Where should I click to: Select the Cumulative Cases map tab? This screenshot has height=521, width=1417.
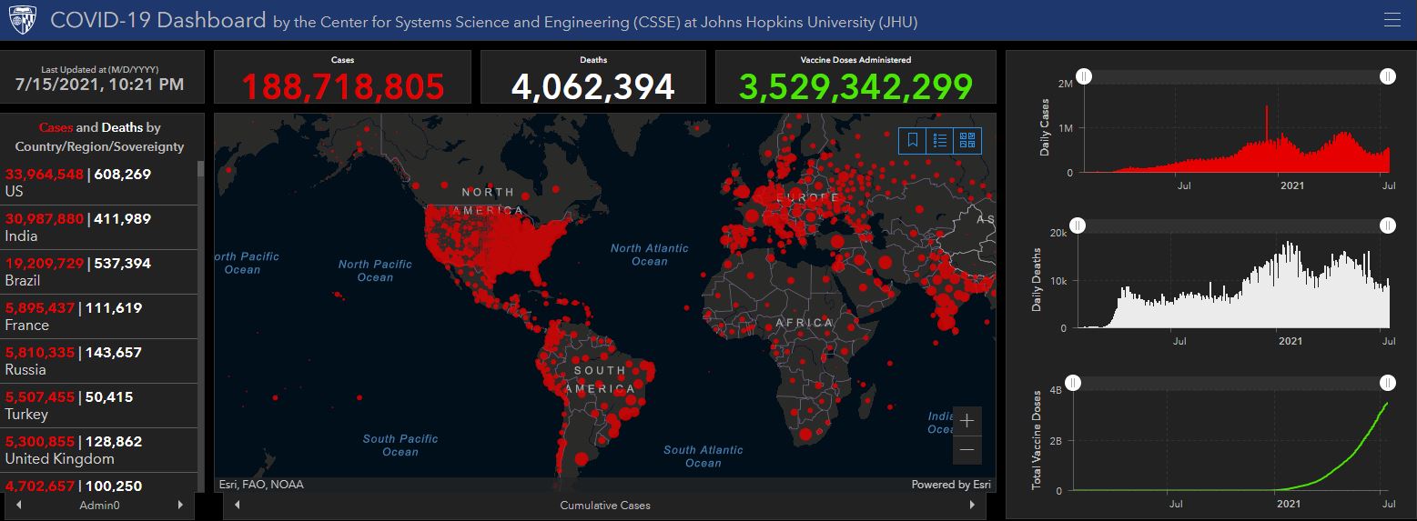[604, 505]
